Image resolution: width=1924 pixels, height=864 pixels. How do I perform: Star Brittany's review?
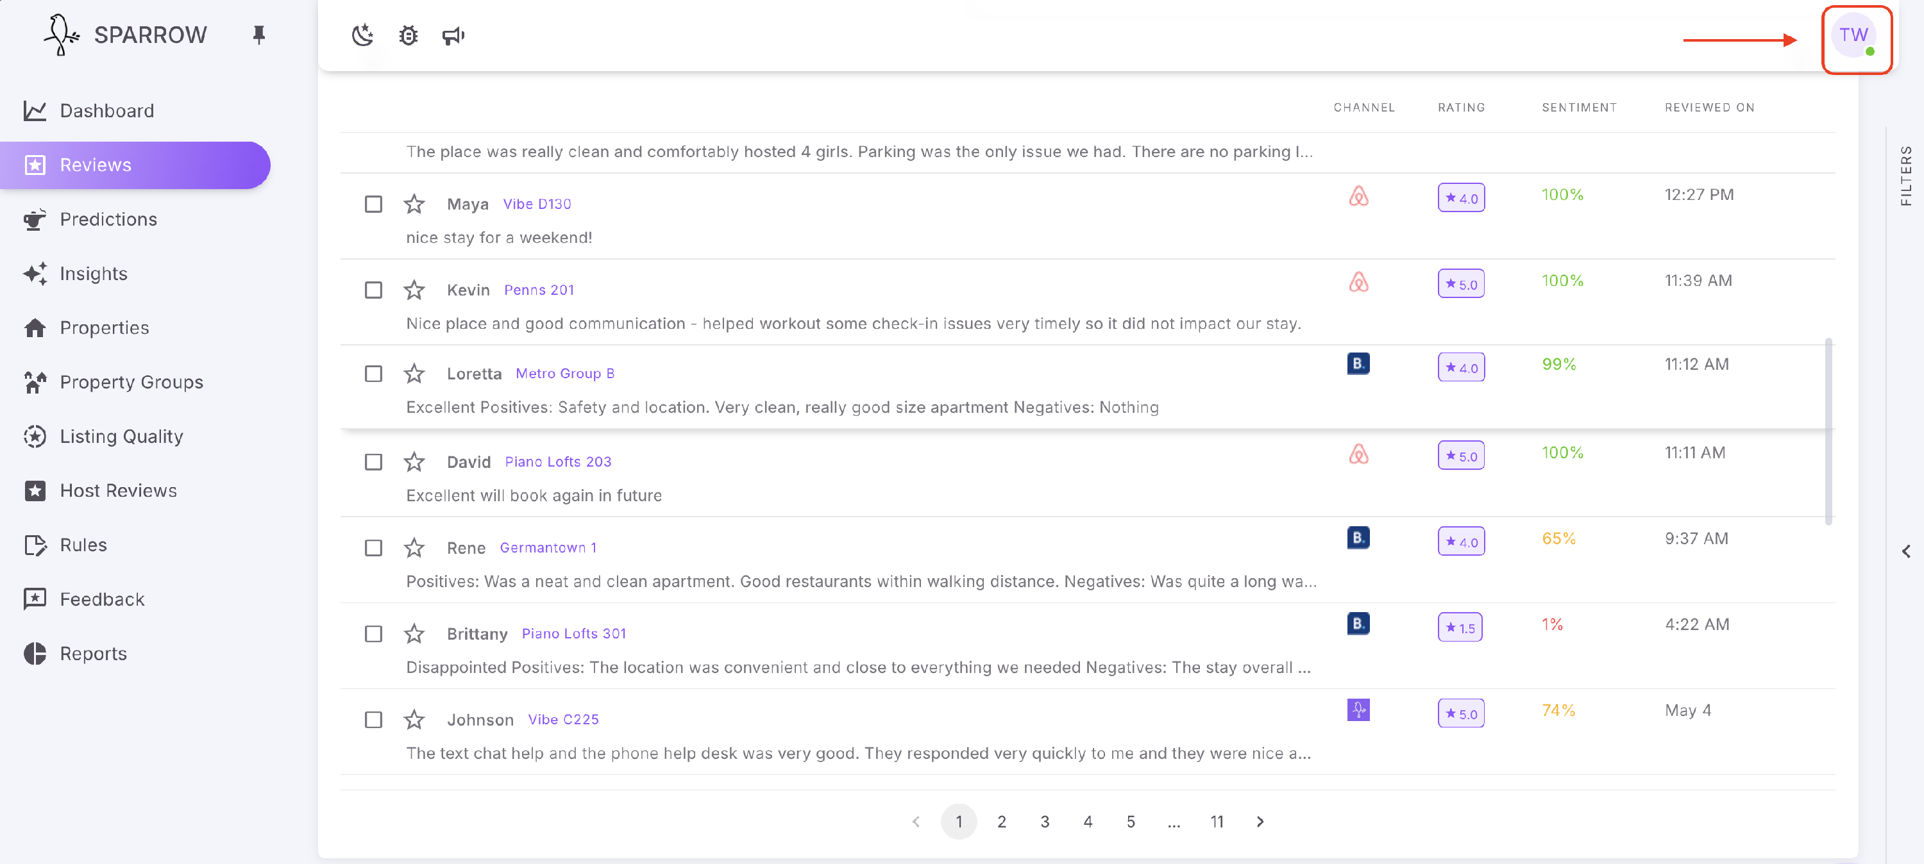point(414,634)
